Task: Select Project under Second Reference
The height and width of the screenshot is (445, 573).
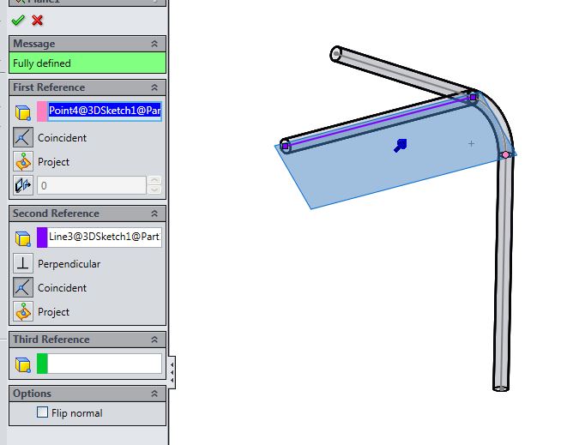Action: (x=23, y=312)
